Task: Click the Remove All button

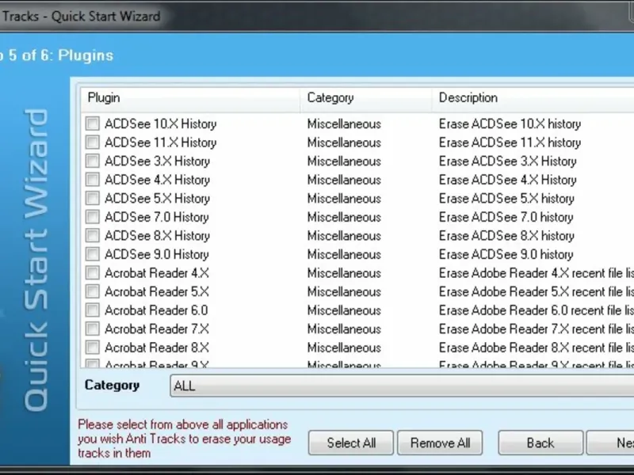Action: 440,443
